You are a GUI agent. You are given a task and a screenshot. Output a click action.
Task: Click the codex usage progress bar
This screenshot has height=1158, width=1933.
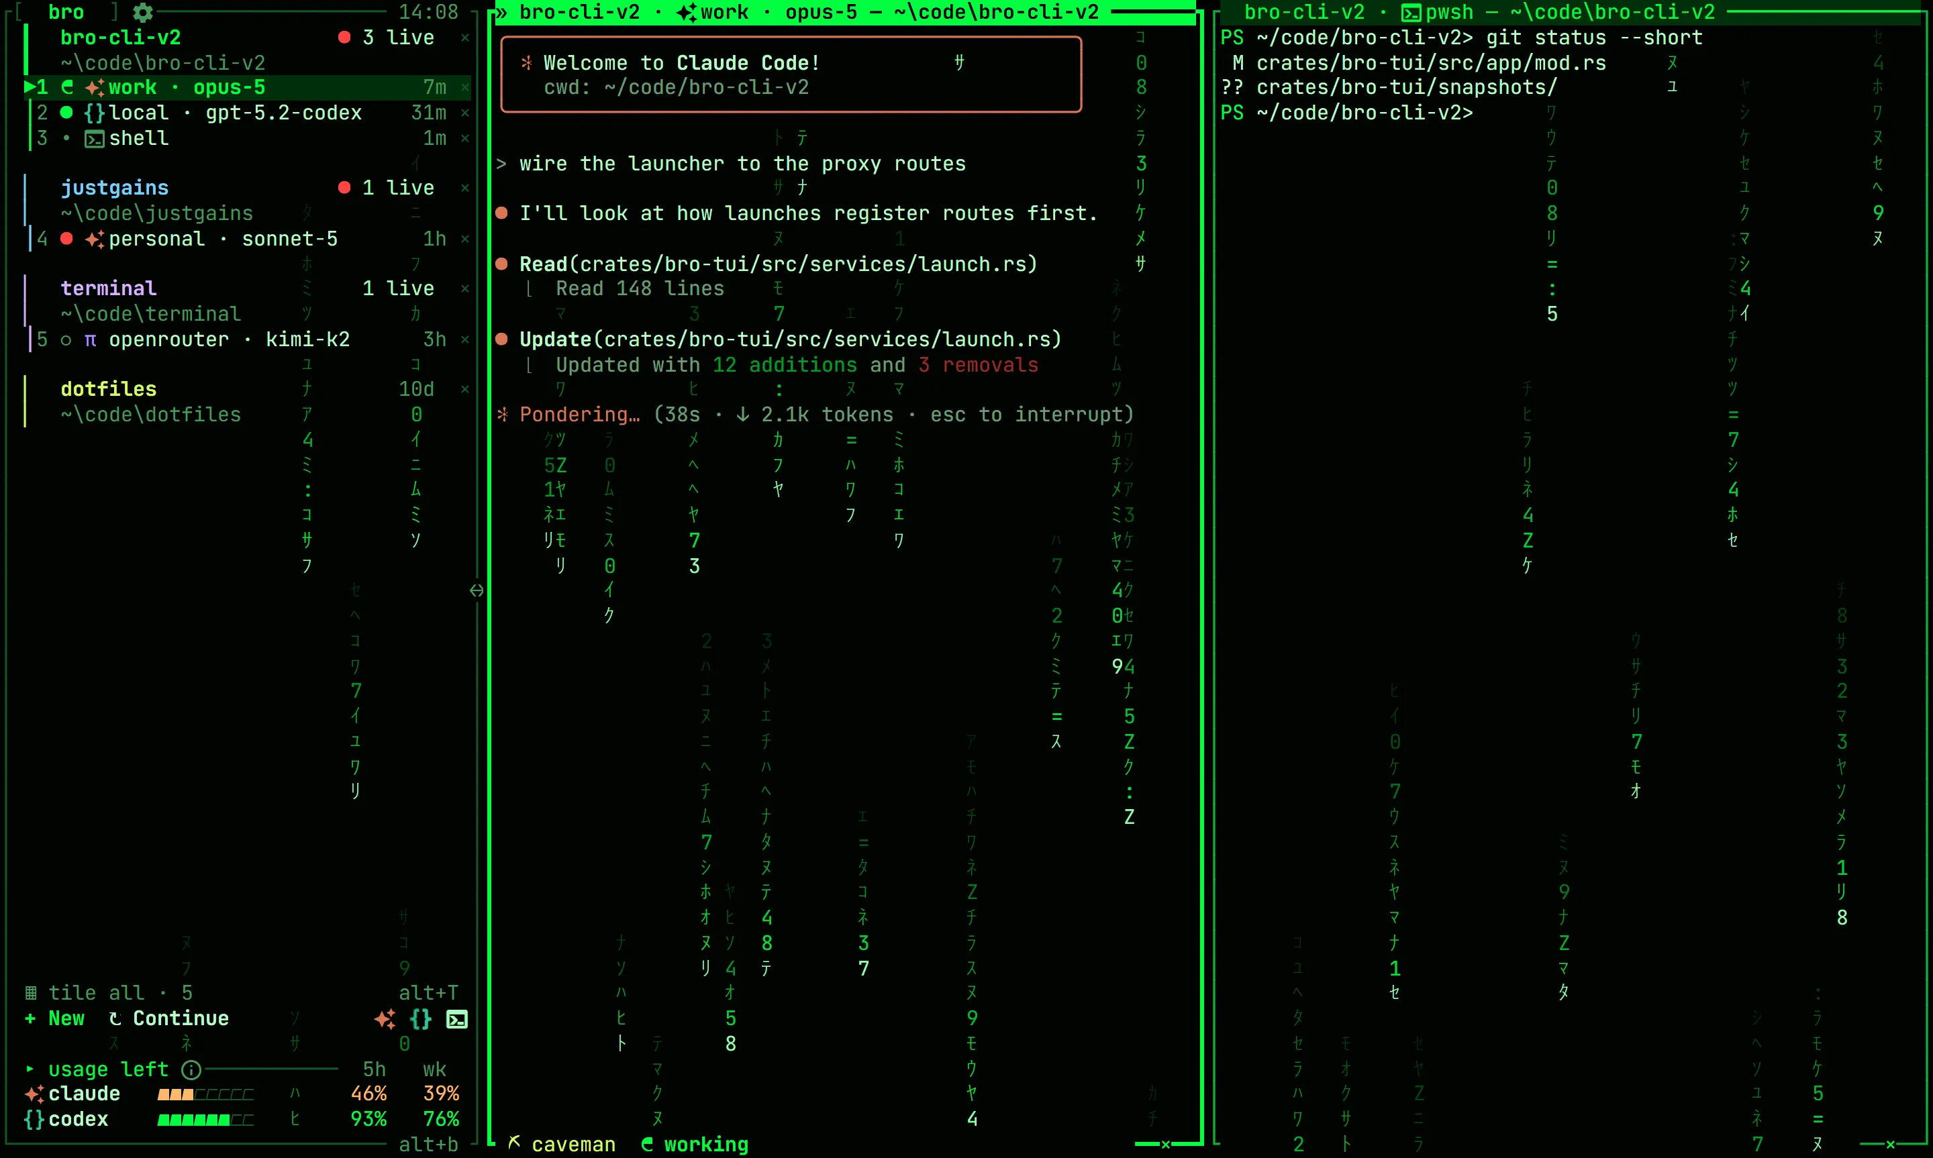point(206,1120)
